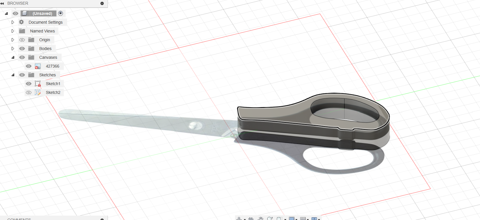Activate the Zoom Window tool
This screenshot has height=220, width=480.
(279, 219)
